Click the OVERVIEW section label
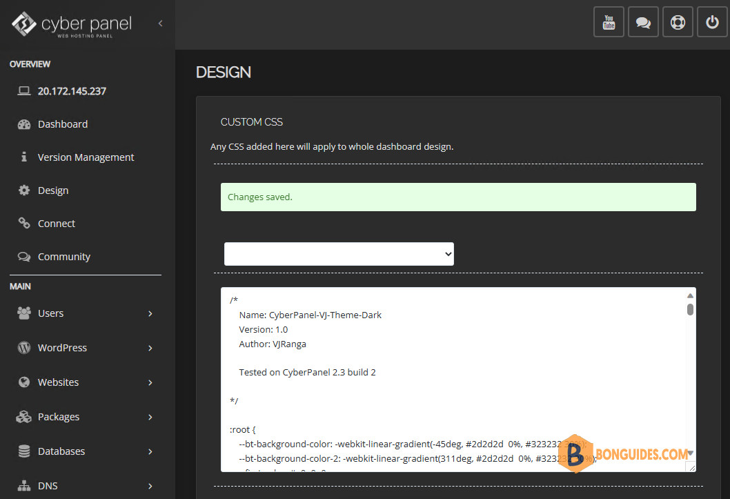Screen dimensions: 730x499 [x=30, y=64]
